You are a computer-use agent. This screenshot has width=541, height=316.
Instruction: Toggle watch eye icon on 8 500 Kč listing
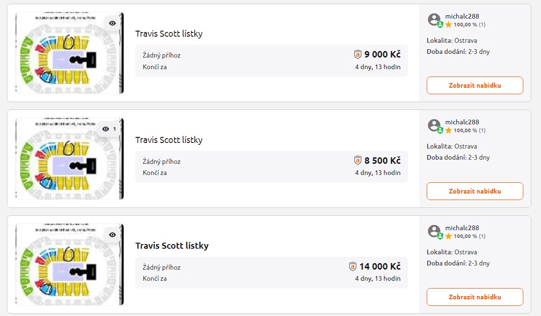(x=106, y=129)
